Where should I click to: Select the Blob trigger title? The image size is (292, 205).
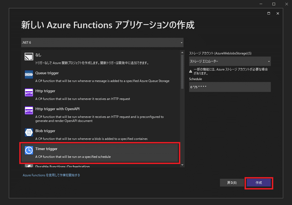45,131
